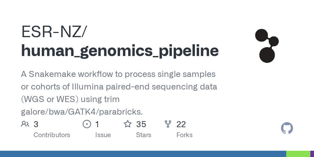Image resolution: width=314 pixels, height=157 pixels.
Task: Click the purple language bar segment
Action: [312, 154]
